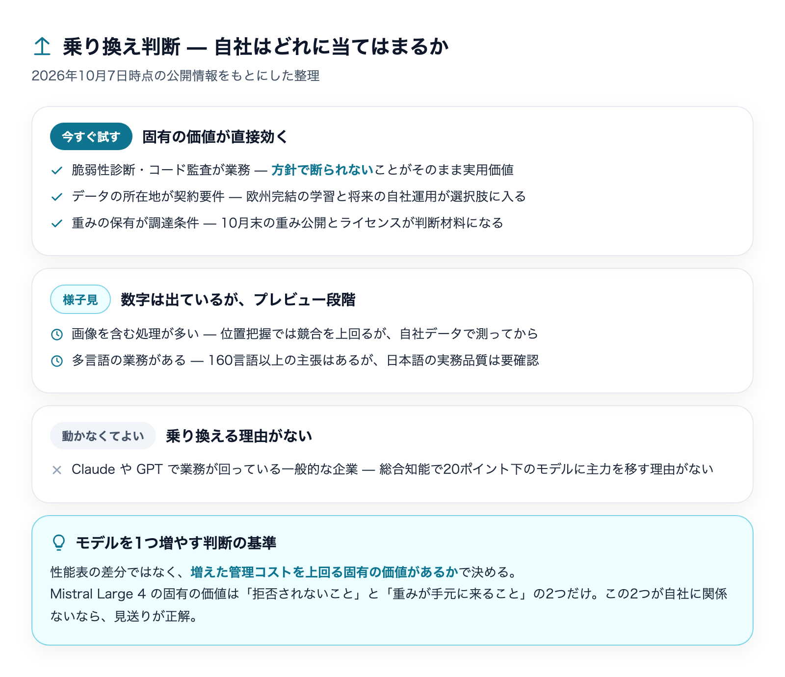Click the checkmark icon beside データの所在地が契約要件
Screen dimensions: 785x677
pyautogui.click(x=57, y=197)
